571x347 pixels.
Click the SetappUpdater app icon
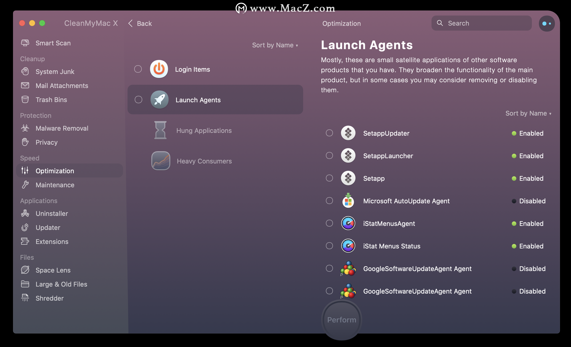click(x=348, y=133)
